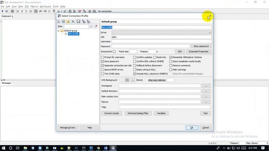
Task: Open Task View on taskbar
Action: [18, 148]
